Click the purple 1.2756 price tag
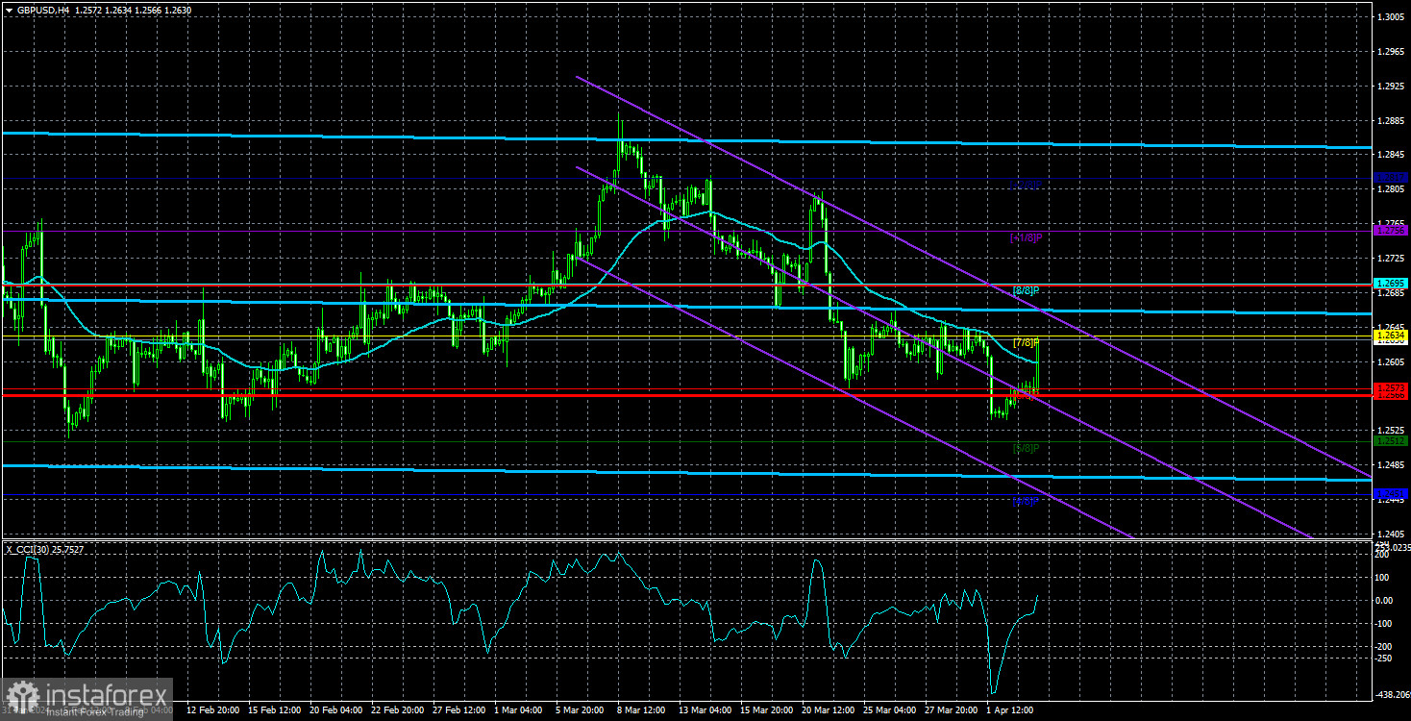Viewport: 1411px width, 721px height. (x=1391, y=231)
